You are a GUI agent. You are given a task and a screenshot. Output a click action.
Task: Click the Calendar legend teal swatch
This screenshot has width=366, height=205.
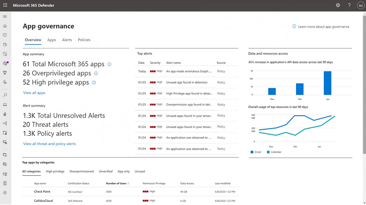[x=268, y=152]
